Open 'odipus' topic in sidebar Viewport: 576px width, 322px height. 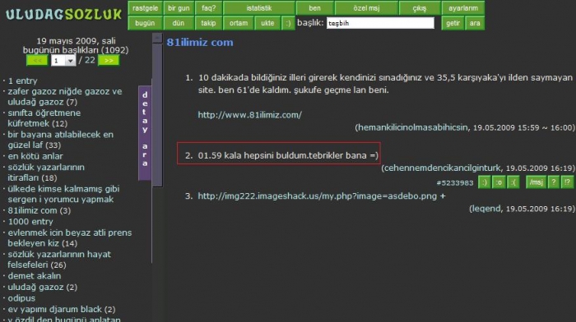point(21,298)
